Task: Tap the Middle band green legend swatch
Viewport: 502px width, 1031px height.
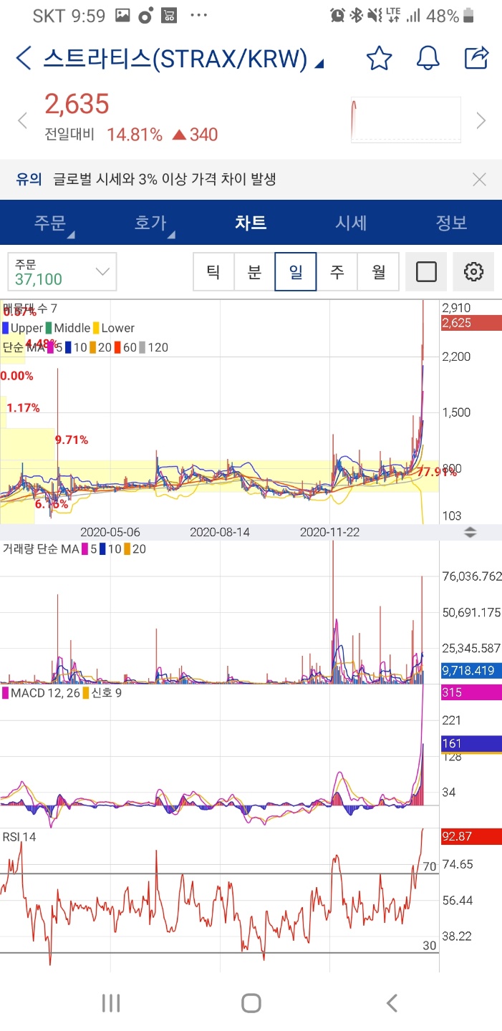Action: coord(49,328)
